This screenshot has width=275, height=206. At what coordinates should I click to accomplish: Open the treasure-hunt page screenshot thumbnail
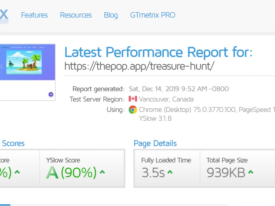pyautogui.click(x=28, y=72)
